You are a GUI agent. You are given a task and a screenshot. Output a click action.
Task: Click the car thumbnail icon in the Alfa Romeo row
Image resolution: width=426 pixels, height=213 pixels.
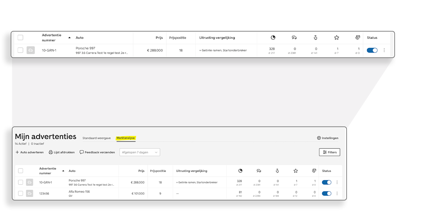(29, 193)
